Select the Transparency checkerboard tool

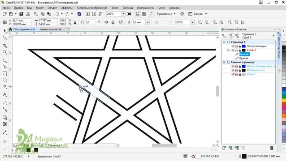pos(5,124)
